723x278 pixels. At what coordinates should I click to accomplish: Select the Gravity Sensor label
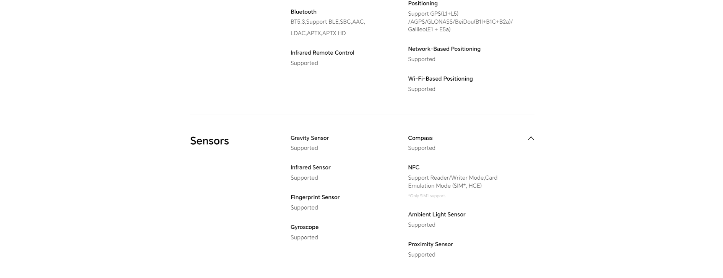(x=310, y=138)
